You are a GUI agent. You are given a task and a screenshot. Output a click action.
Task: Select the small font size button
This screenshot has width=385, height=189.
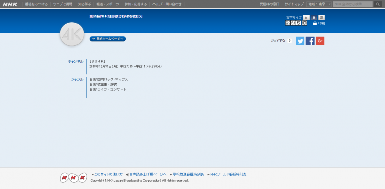(306, 17)
